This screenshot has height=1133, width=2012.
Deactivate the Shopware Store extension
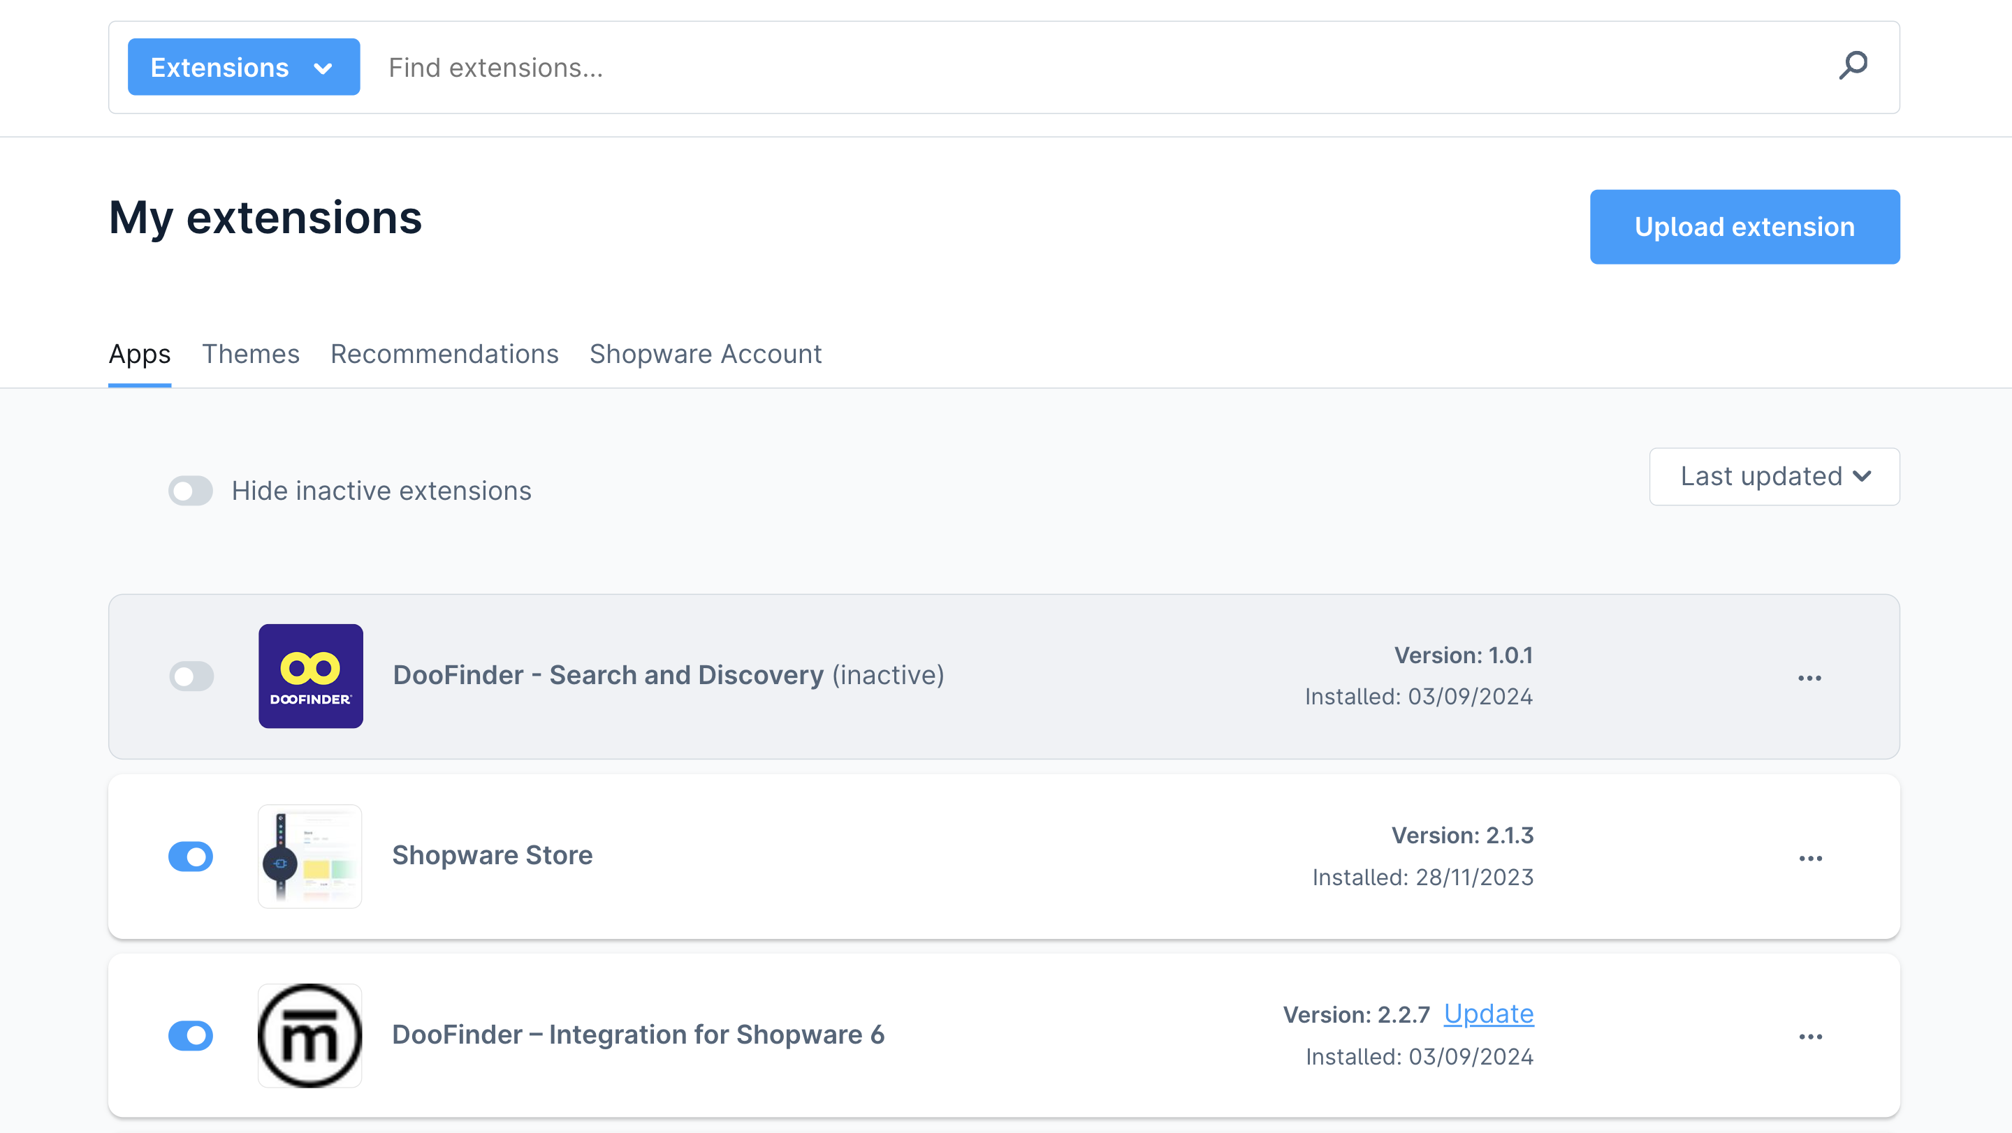tap(191, 856)
